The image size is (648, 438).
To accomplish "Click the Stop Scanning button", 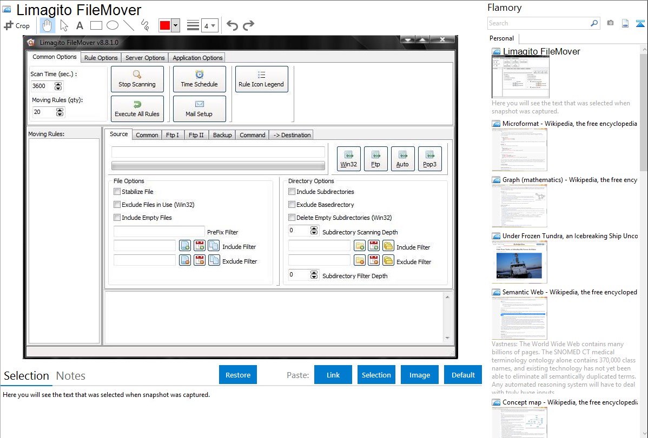I will [137, 79].
